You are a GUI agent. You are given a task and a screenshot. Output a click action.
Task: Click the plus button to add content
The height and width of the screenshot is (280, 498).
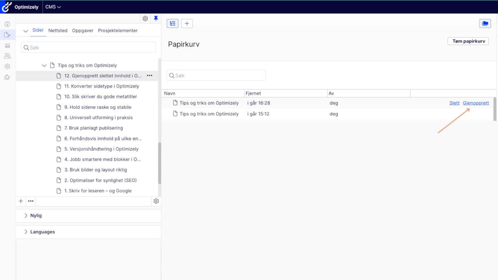coord(187,24)
